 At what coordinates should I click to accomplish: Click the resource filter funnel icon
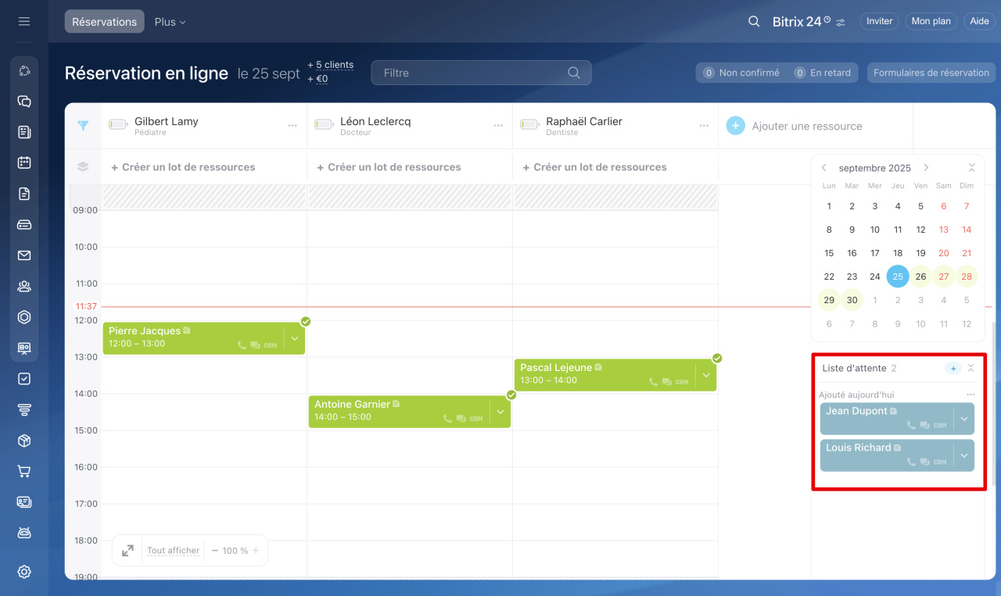click(x=83, y=125)
